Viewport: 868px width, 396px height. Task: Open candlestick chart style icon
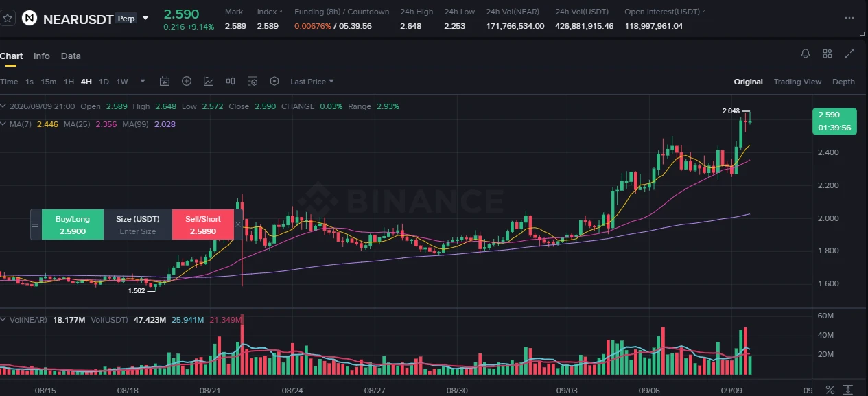point(231,82)
